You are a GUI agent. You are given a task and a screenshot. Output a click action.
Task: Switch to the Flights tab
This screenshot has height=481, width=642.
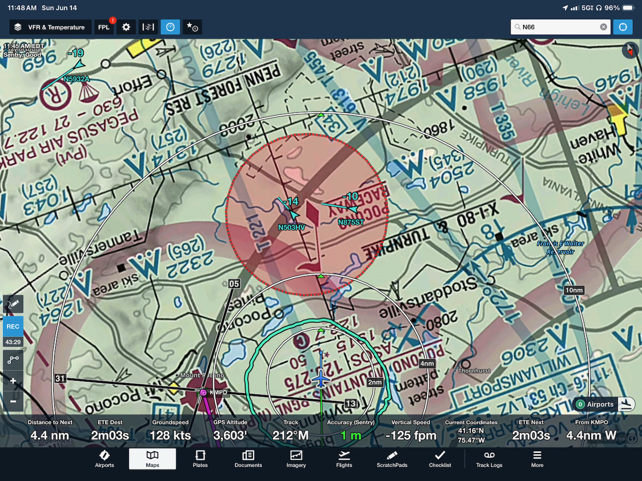(x=344, y=459)
